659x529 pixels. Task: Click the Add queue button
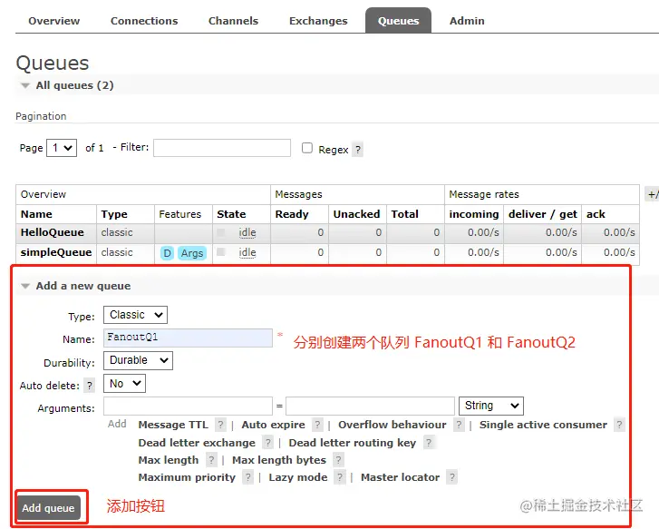[48, 508]
